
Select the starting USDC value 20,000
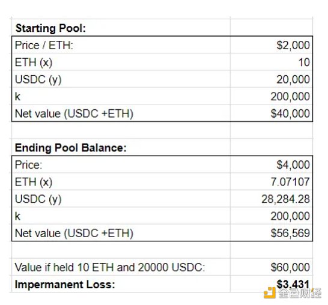point(272,79)
